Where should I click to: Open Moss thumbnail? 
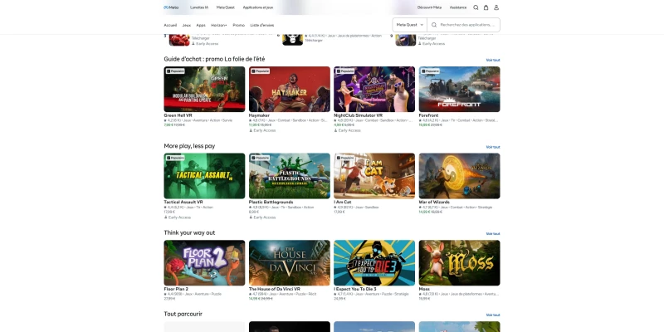[x=460, y=263]
